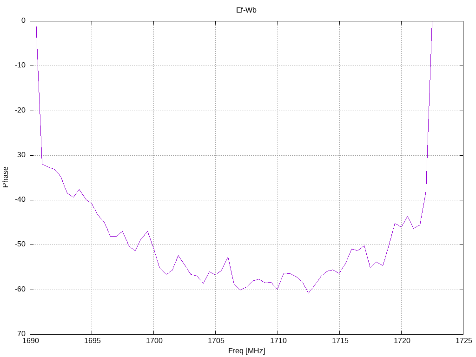The width and height of the screenshot is (476, 357).
Task: Click the 1700 x-axis tick label
Action: coord(154,341)
